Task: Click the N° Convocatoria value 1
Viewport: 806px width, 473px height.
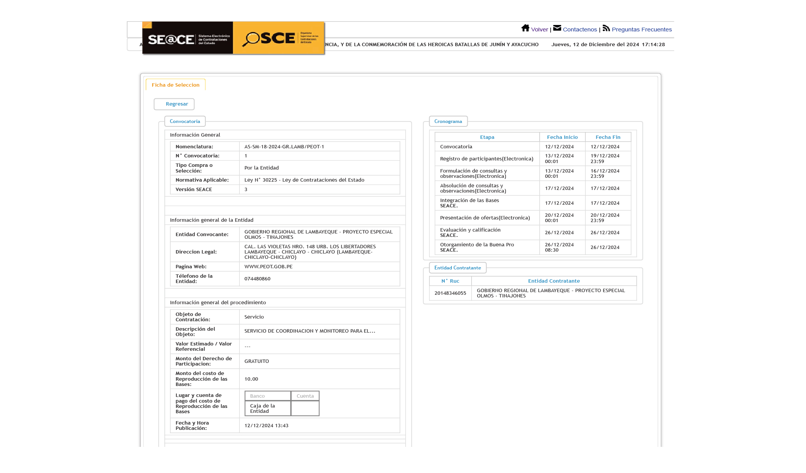Action: pyautogui.click(x=246, y=156)
